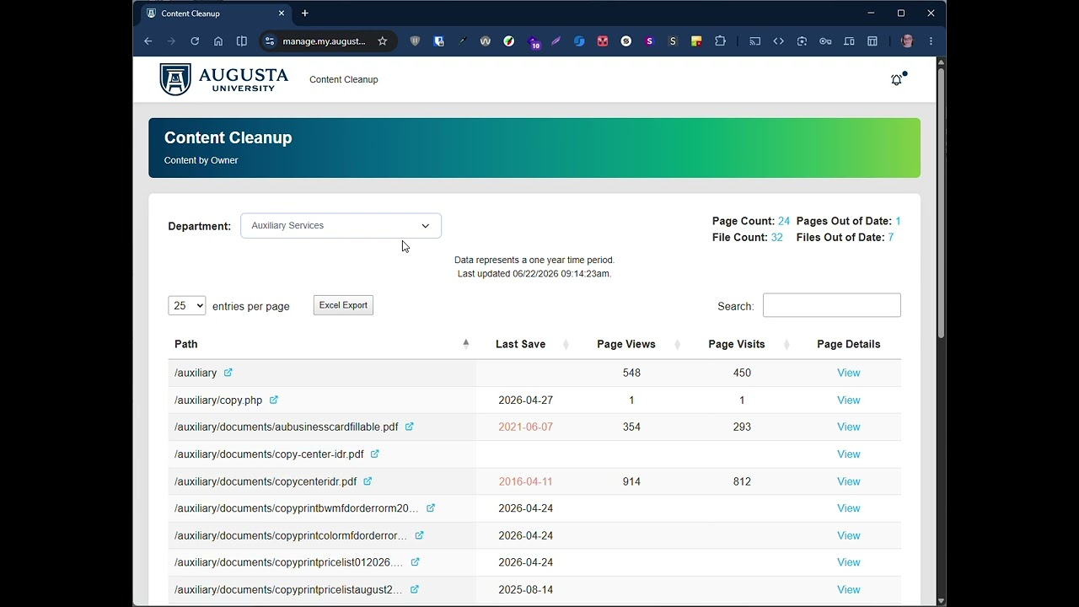Click the Files Out of Date value 7
Screen dimensions: 1079x607
(891, 238)
